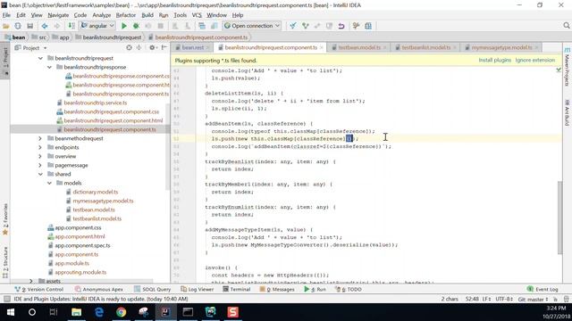
Task: Collapse the models folder
Action: point(49,183)
